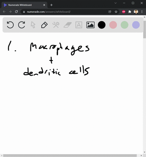Close the Numerade Whiteboard tab

click(x=44, y=5)
